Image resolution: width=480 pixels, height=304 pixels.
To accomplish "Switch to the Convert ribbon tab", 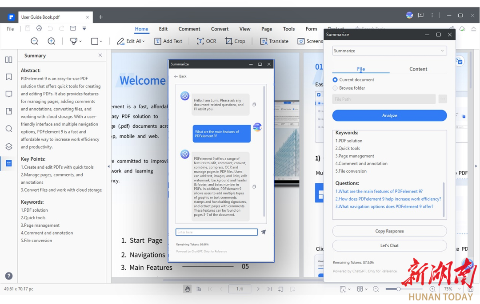I will [220, 29].
